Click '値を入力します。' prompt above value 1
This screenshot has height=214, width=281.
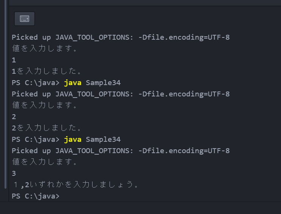(x=45, y=48)
